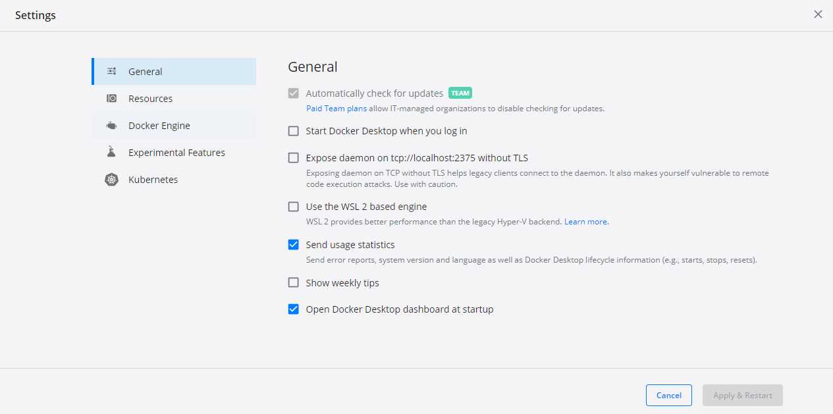This screenshot has height=414, width=833.
Task: Select Experimental Features in sidebar
Action: [174, 152]
